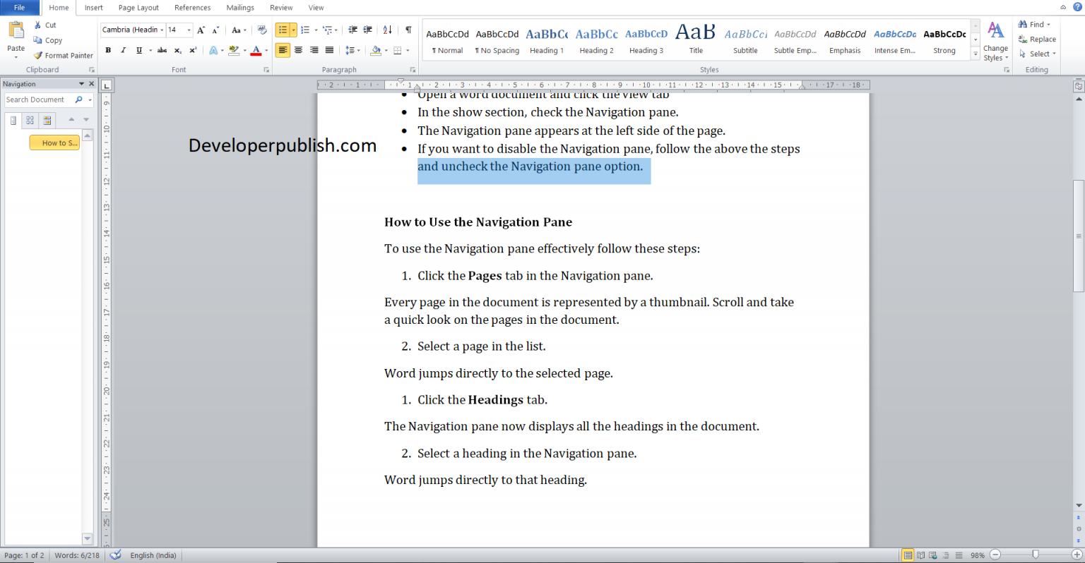Toggle the Show/Hide paragraph marks icon
The height and width of the screenshot is (563, 1085).
click(x=408, y=31)
